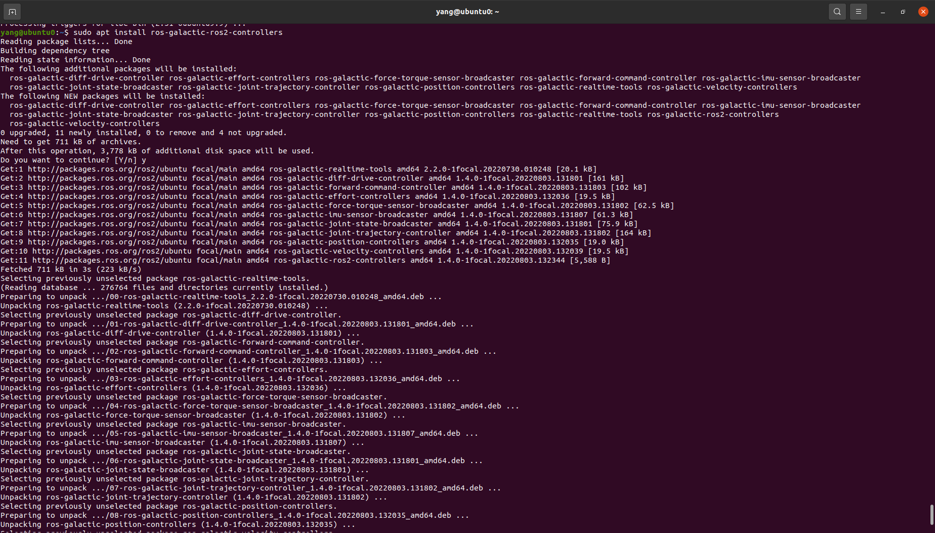Click the '(Reading database ... 276764 files' line
Viewport: 935px width, 533px height.
click(x=164, y=288)
